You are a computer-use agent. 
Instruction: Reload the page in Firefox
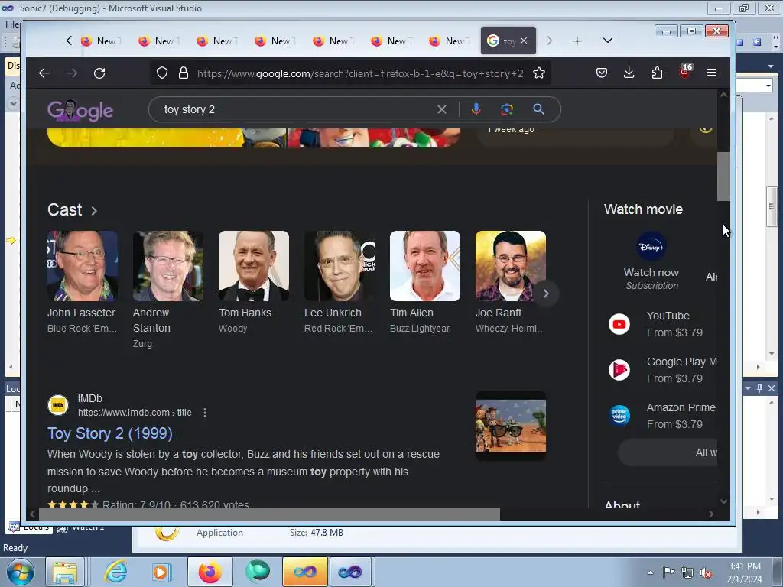pyautogui.click(x=99, y=73)
